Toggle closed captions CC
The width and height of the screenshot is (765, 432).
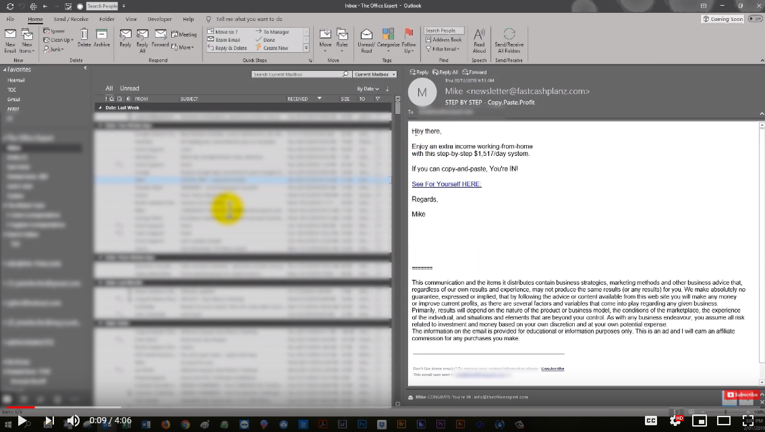tap(651, 421)
